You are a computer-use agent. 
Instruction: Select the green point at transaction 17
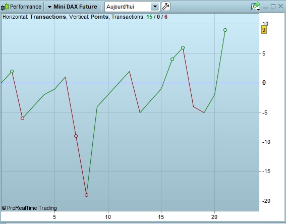pos(183,47)
